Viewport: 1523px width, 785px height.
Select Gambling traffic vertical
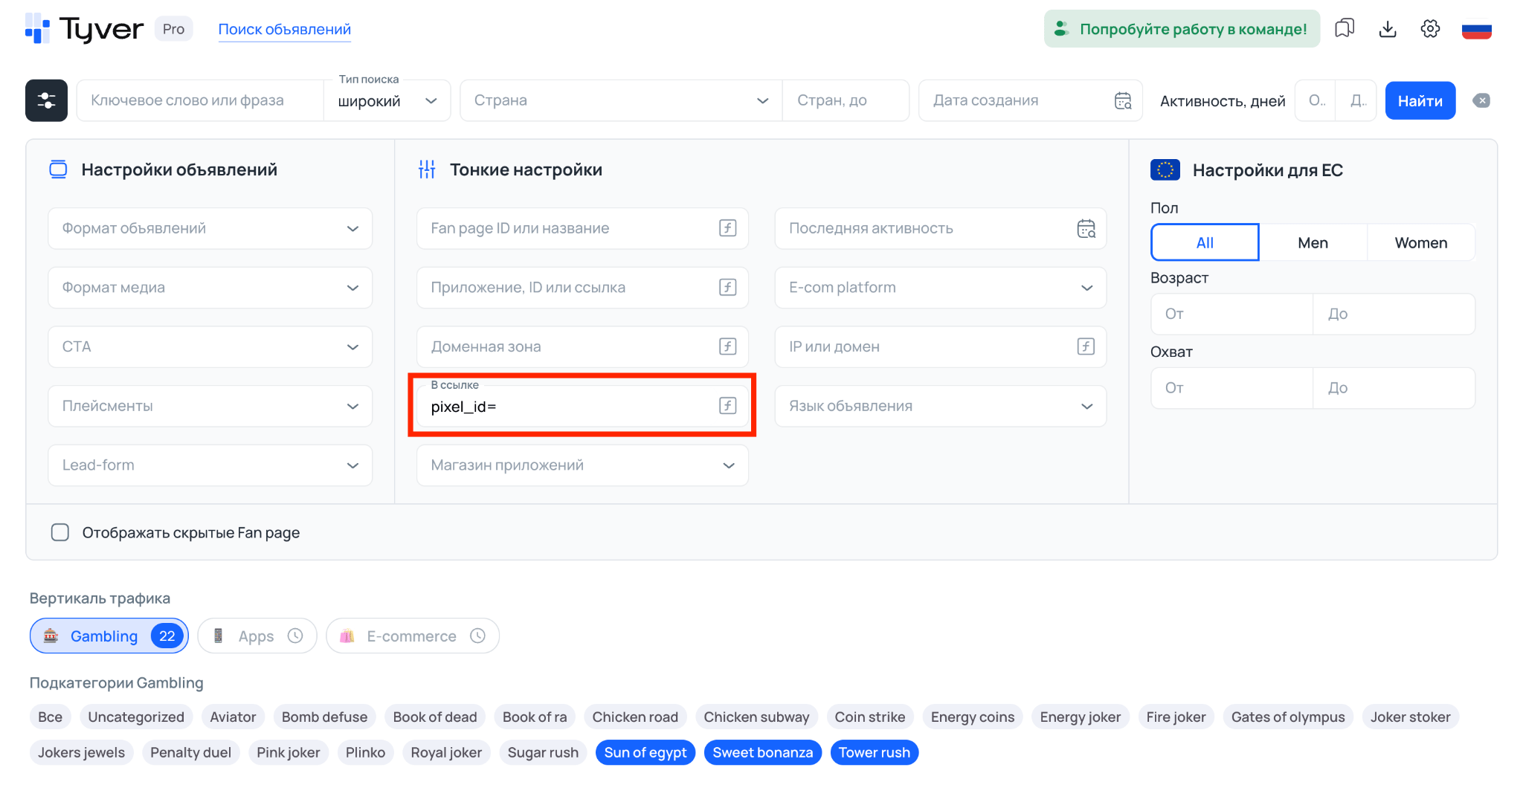[x=109, y=636]
